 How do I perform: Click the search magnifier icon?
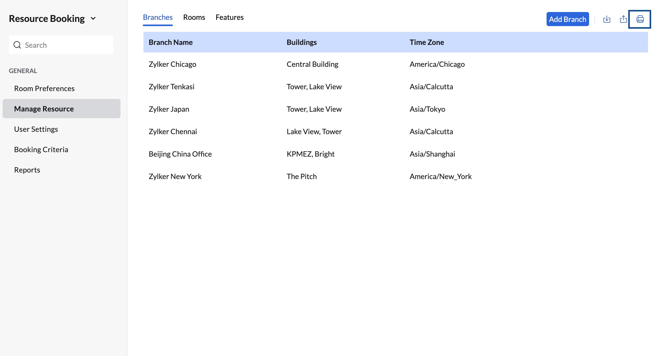click(17, 45)
